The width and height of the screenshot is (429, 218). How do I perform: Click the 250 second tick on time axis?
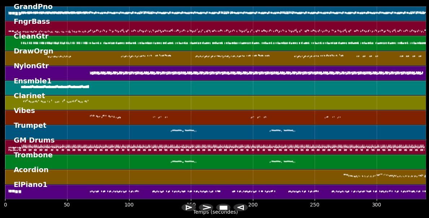(315, 205)
